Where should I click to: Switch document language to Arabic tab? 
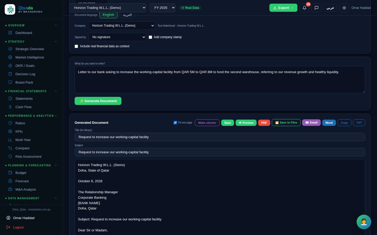127,15
